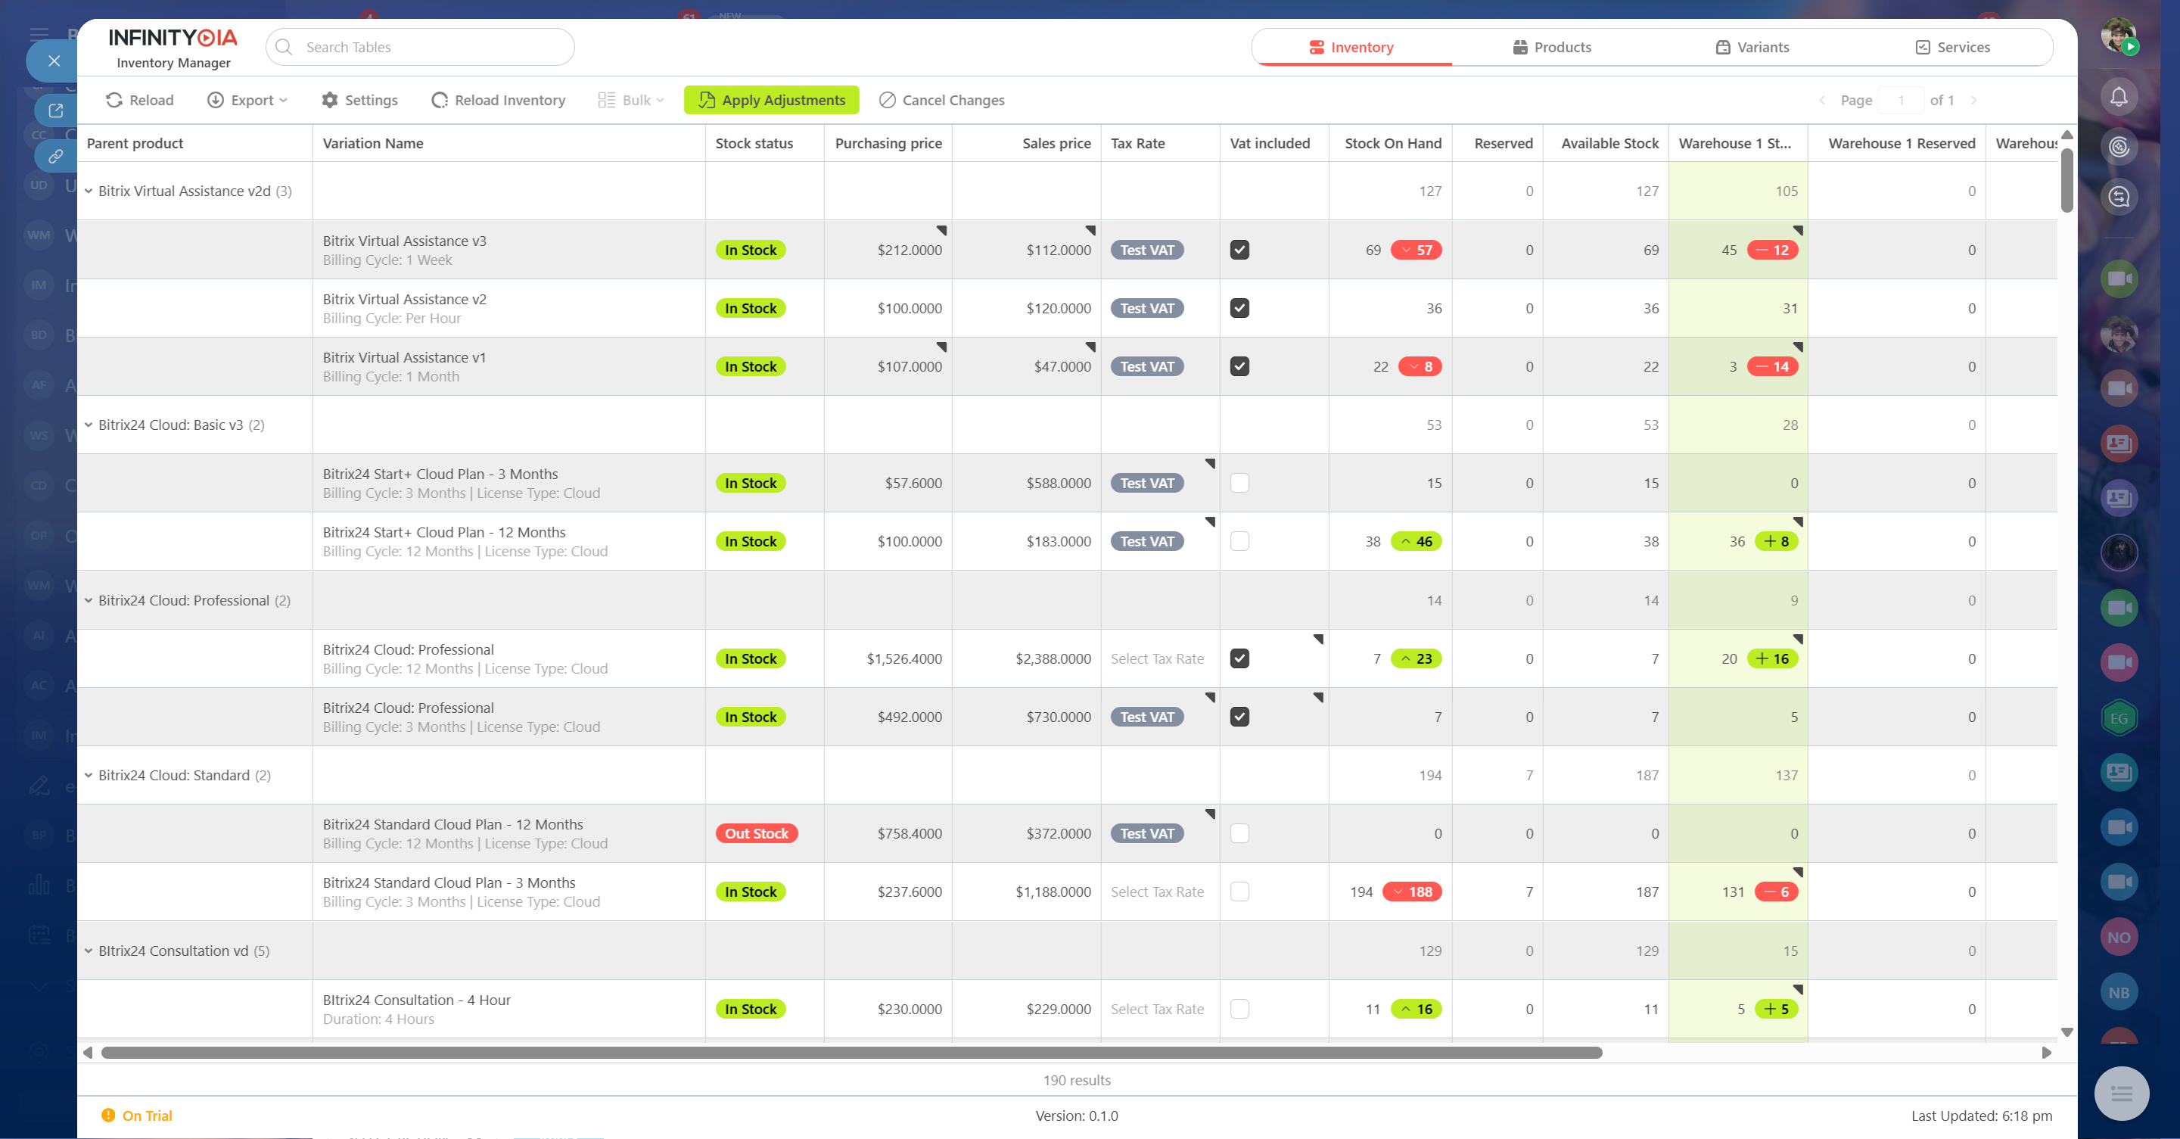Switch to the Products tab
2180x1139 pixels.
(1552, 48)
